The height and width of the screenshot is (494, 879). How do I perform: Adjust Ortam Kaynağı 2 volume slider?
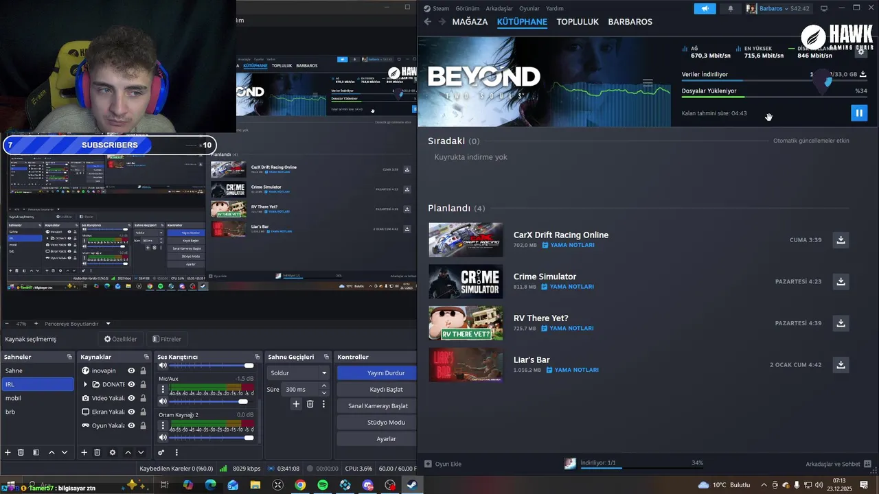tap(211, 438)
